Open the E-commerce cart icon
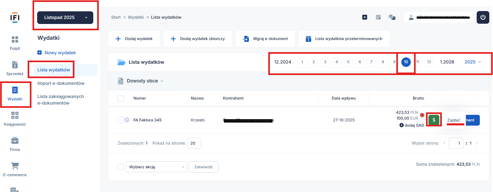Screen dimensions: 493x192 coord(15,166)
